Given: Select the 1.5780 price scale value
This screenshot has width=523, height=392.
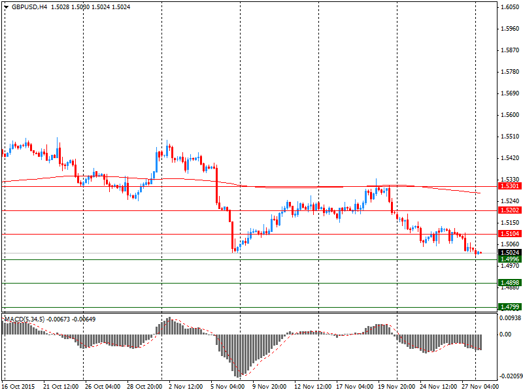Looking at the screenshot, I should (510, 72).
